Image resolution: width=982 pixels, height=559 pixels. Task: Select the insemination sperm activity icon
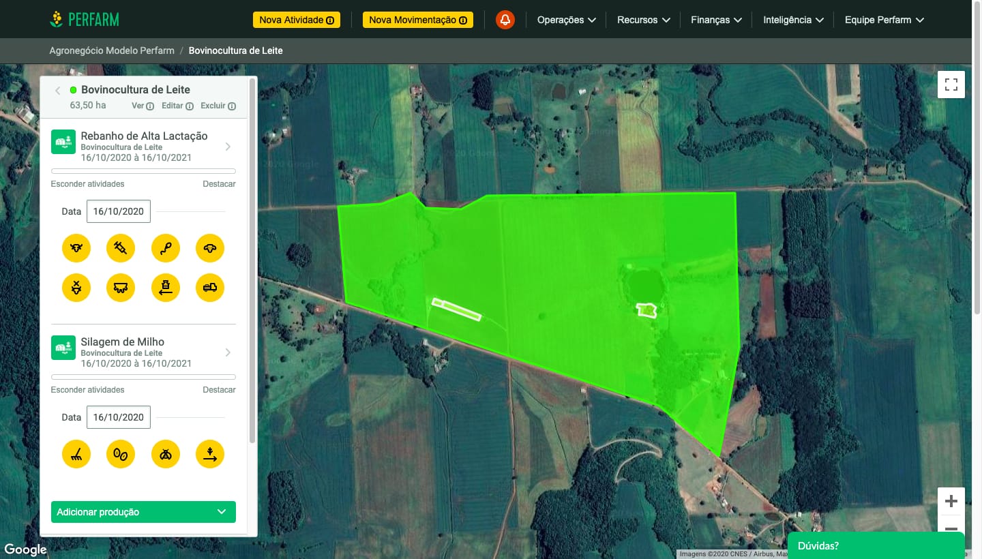point(165,249)
